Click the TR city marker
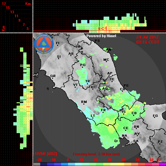Viewport: 166px width, 166px height. pos(87,84)
